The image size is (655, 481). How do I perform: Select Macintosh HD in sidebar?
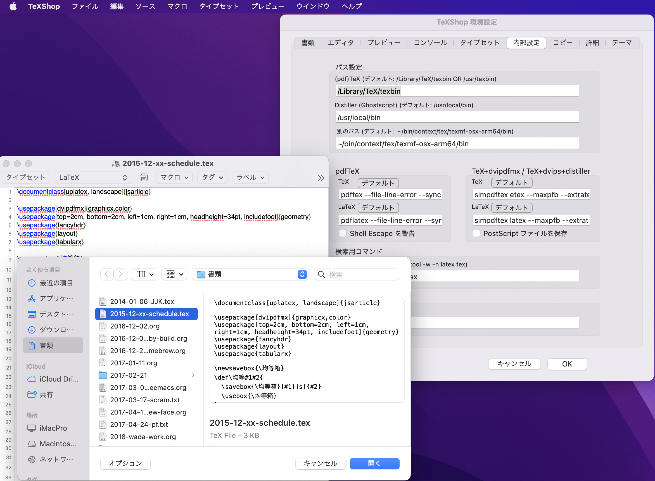pos(53,444)
